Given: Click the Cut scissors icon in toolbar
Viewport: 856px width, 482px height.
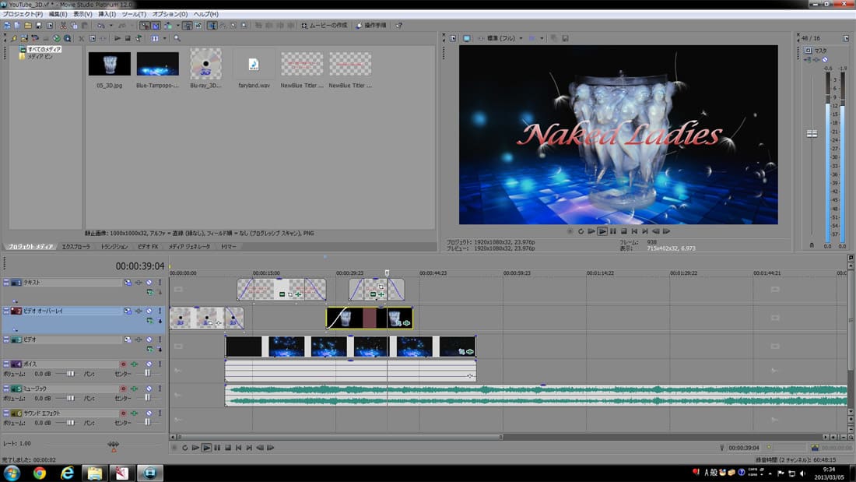Looking at the screenshot, I should tap(62, 26).
